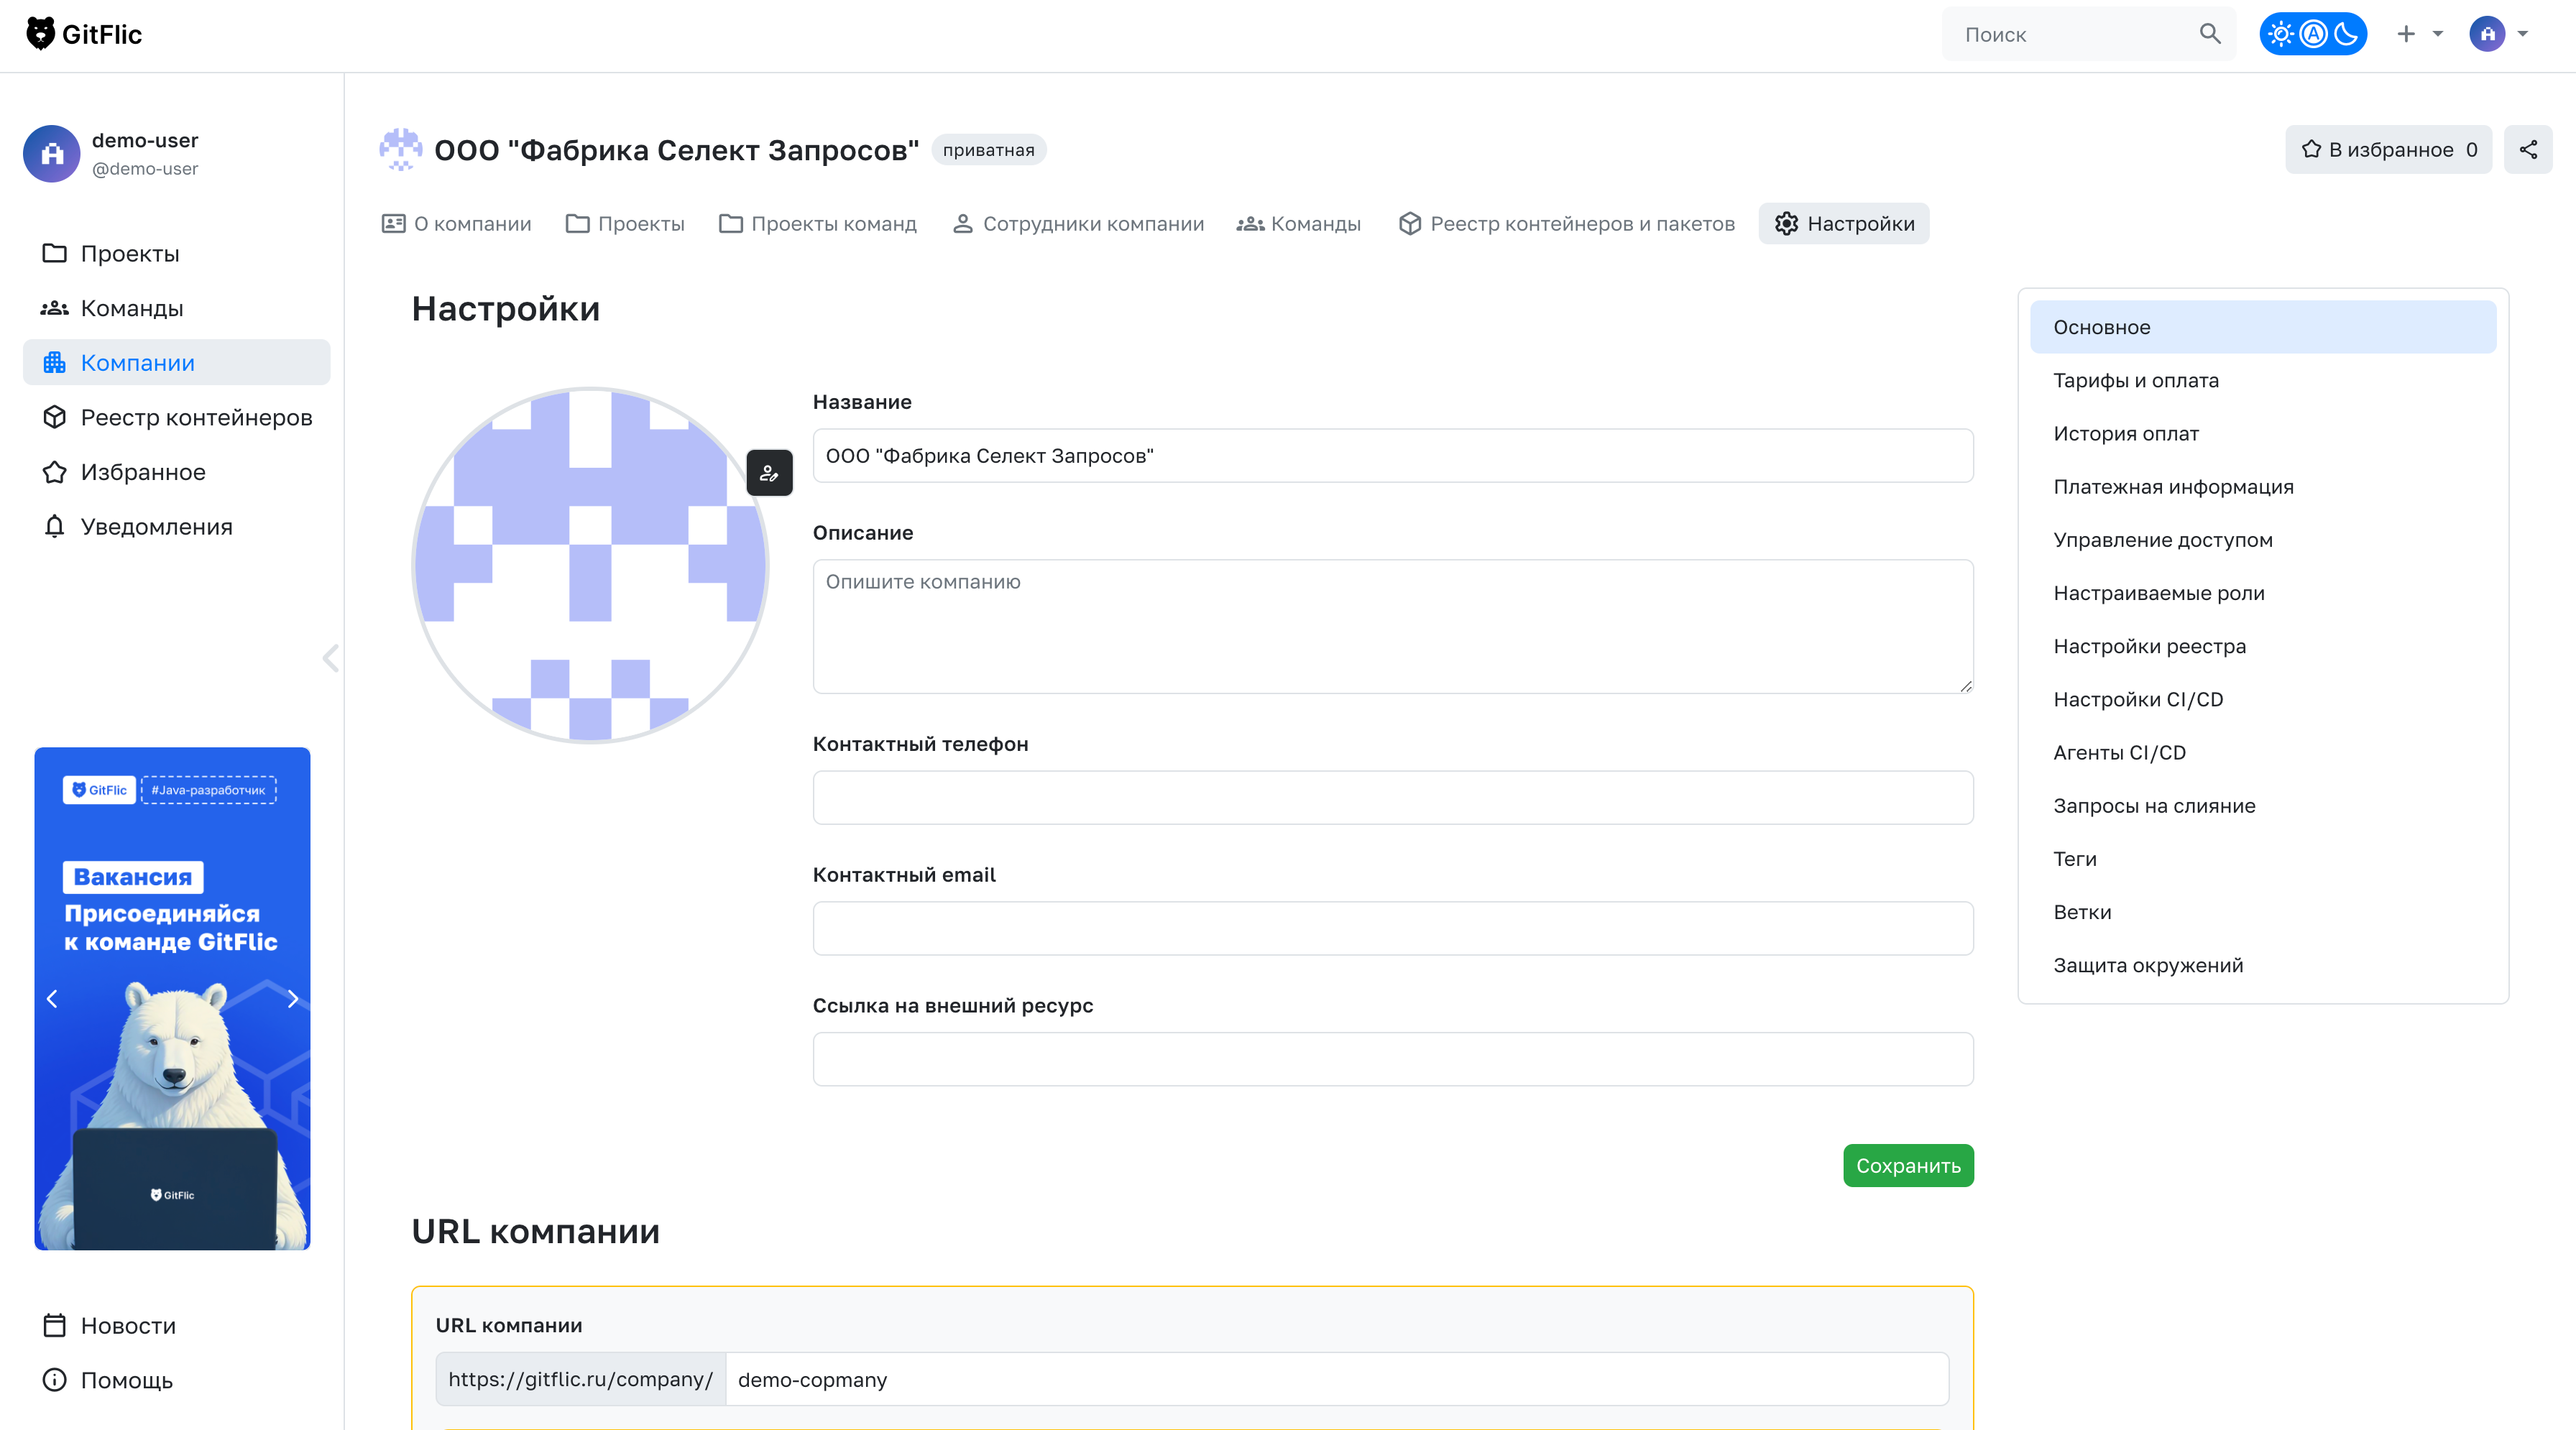Click the search magnifier icon
This screenshot has height=1430, width=2576.
point(2210,34)
